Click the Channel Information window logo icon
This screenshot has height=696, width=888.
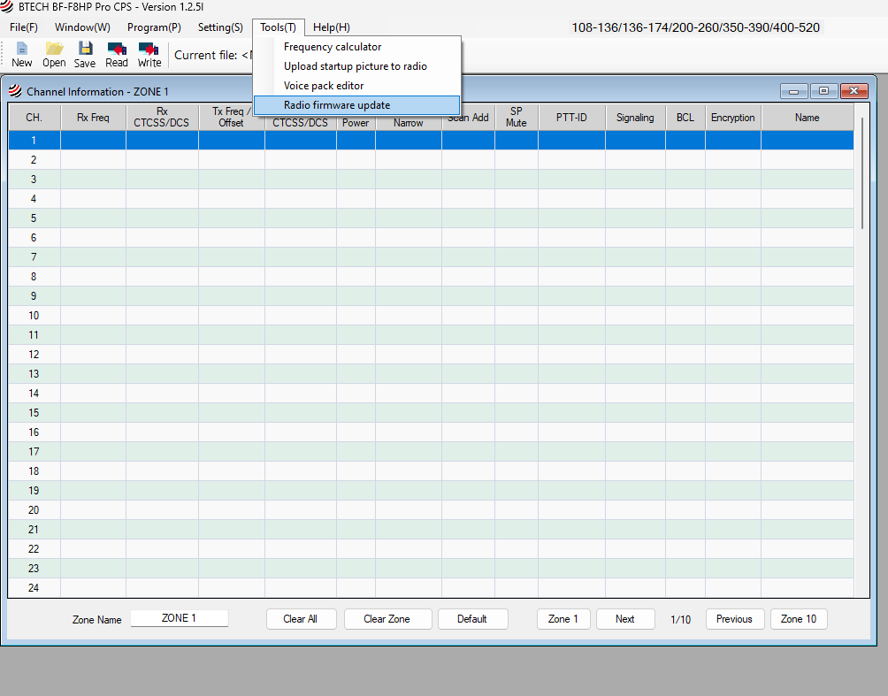(16, 91)
